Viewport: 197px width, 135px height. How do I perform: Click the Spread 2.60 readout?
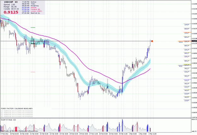(9, 4)
